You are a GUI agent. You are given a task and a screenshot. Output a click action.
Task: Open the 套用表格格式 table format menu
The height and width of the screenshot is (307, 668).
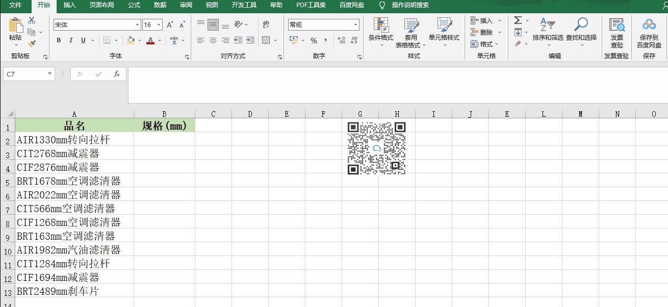[x=410, y=33]
